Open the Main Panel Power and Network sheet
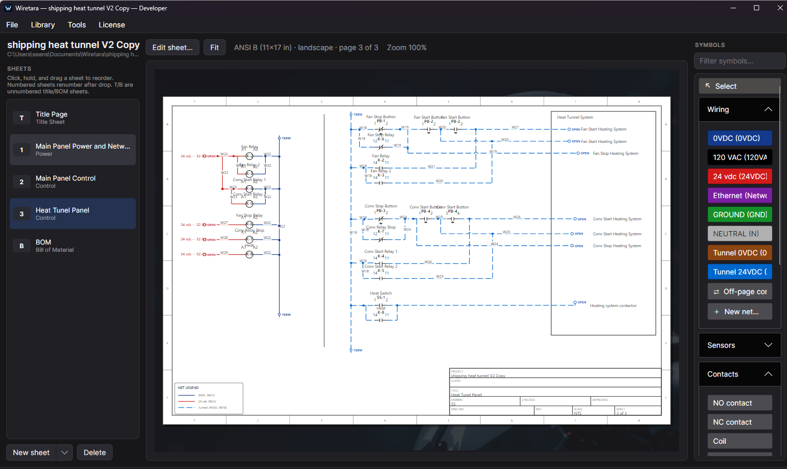 click(x=73, y=150)
